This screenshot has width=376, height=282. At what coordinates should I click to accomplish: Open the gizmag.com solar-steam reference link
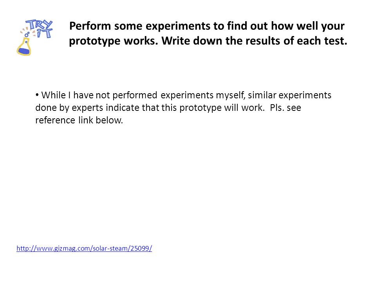84,248
